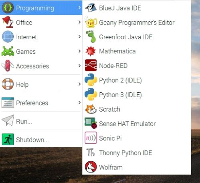Click the Sonic Pi sound wave icon

coord(91,138)
